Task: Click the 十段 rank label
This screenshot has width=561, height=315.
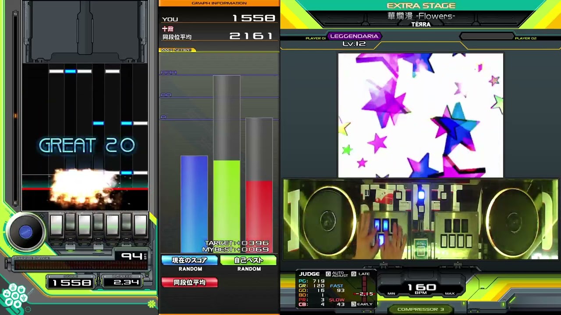Action: (167, 29)
